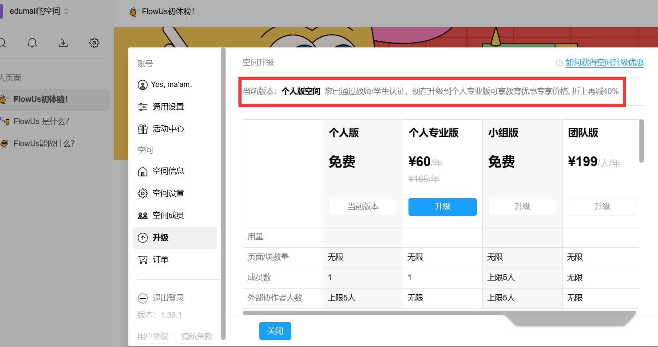
Task: Click the minus-circle icon for 退出登录
Action: 143,298
